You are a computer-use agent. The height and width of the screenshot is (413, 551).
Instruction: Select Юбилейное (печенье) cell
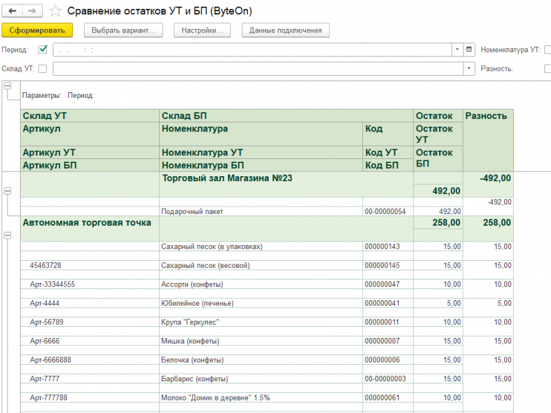pyautogui.click(x=261, y=304)
